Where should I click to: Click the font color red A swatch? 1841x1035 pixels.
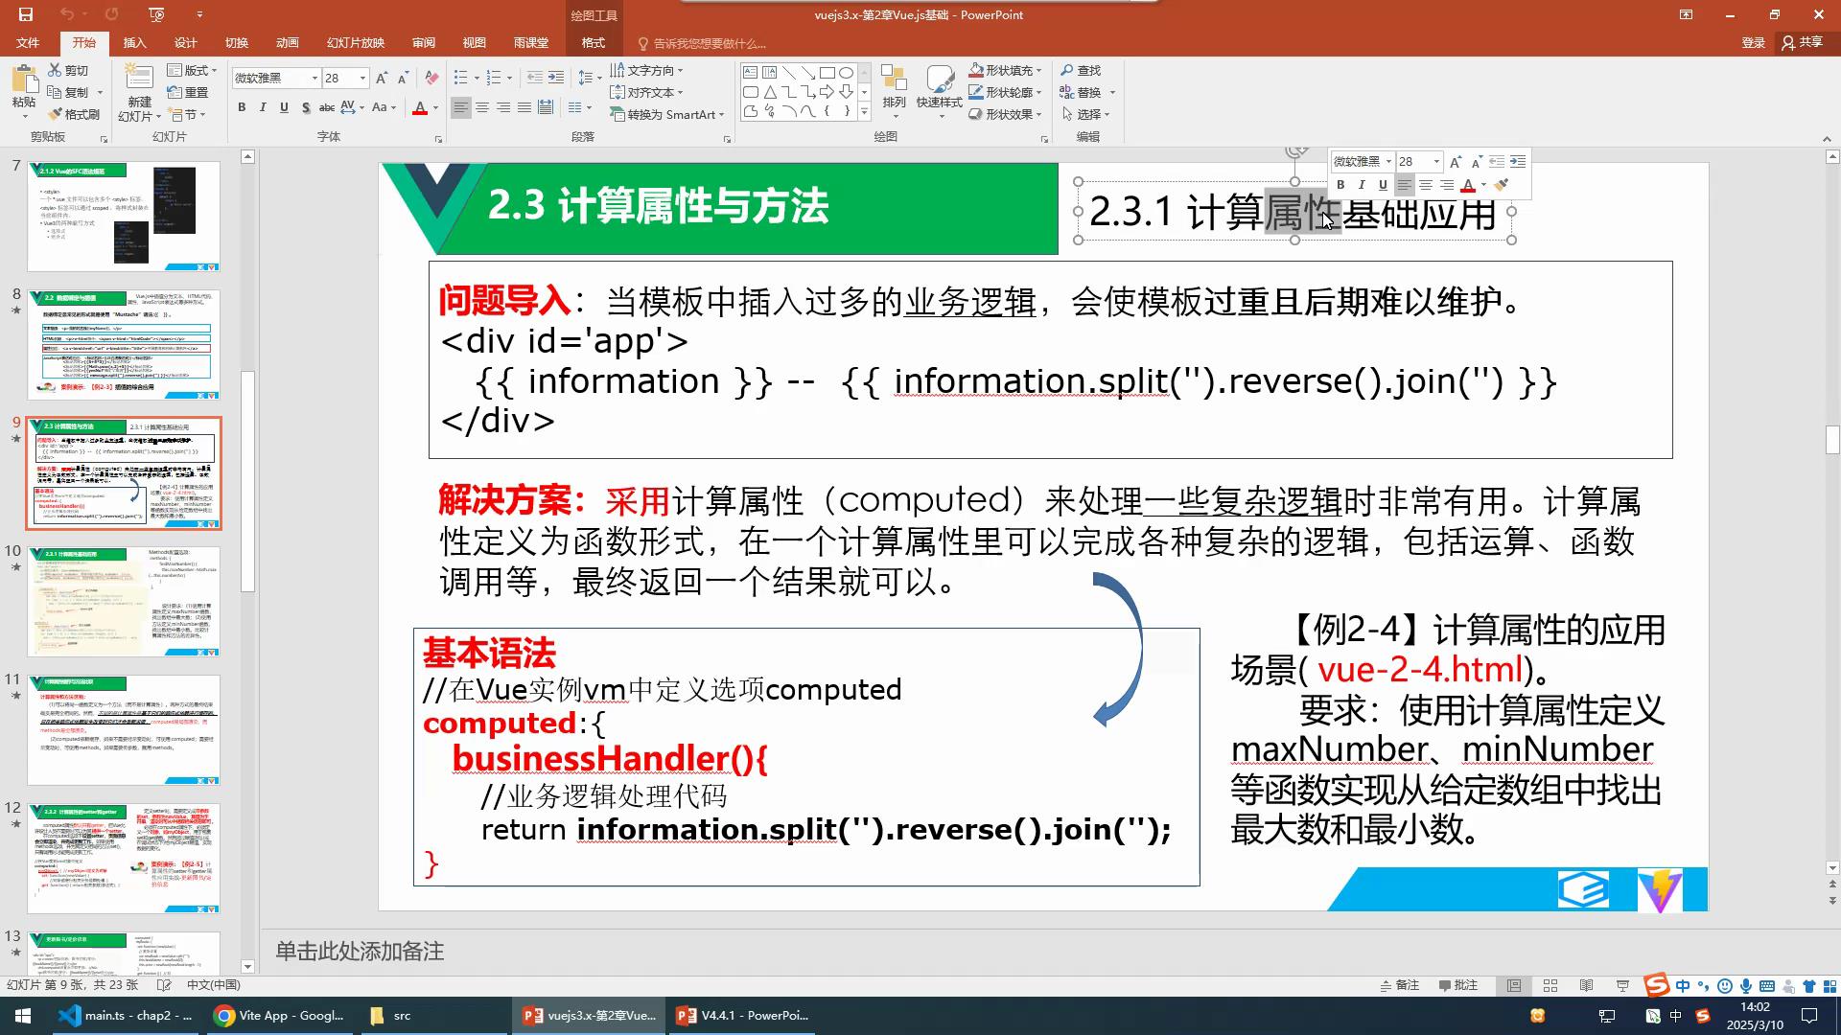419,107
